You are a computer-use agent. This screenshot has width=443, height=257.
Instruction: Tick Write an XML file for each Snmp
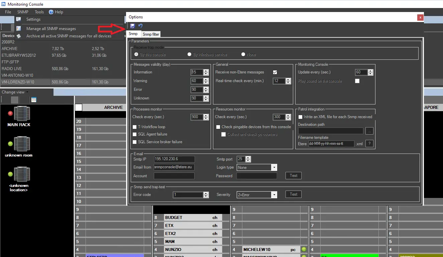[x=300, y=117]
